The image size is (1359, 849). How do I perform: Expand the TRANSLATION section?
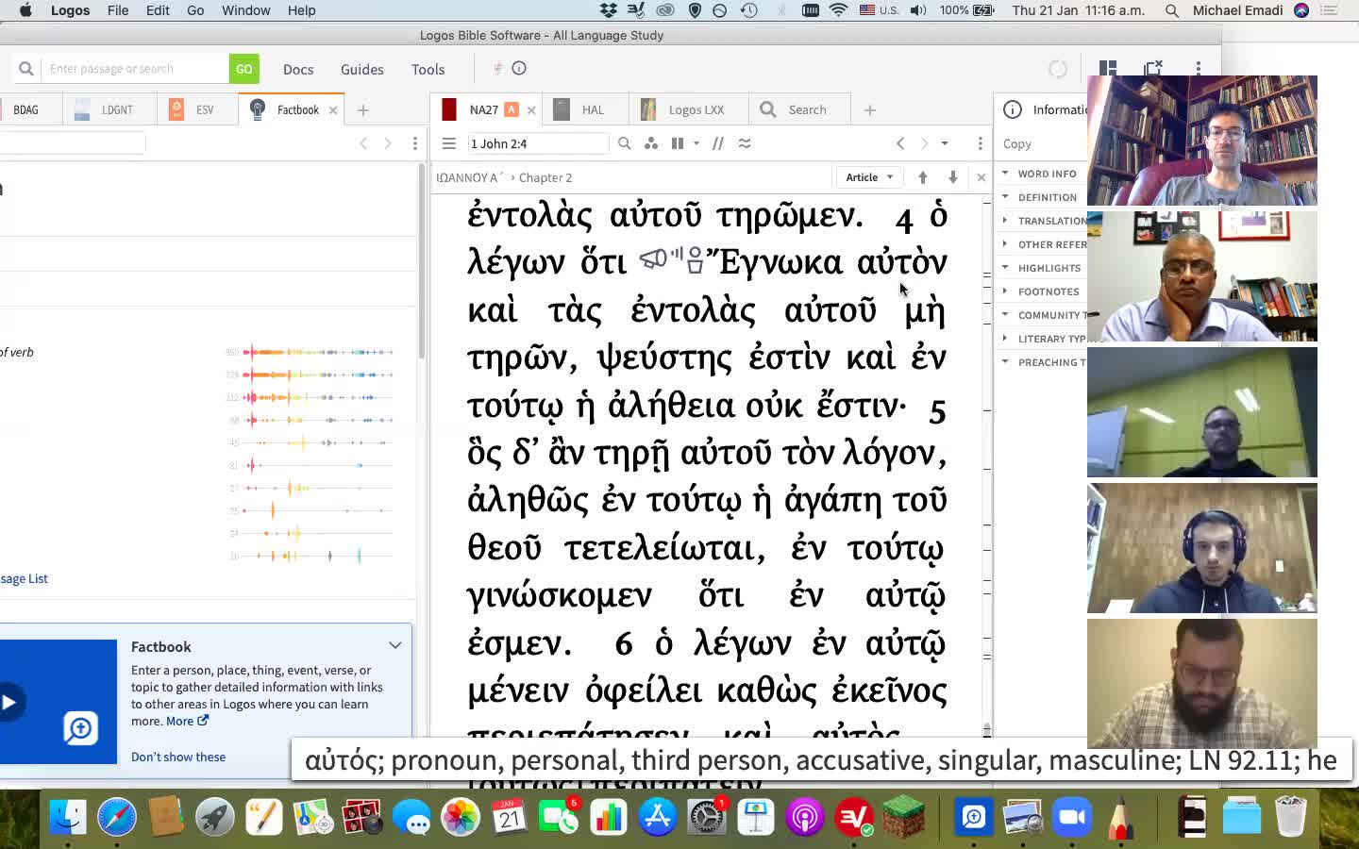(1005, 220)
